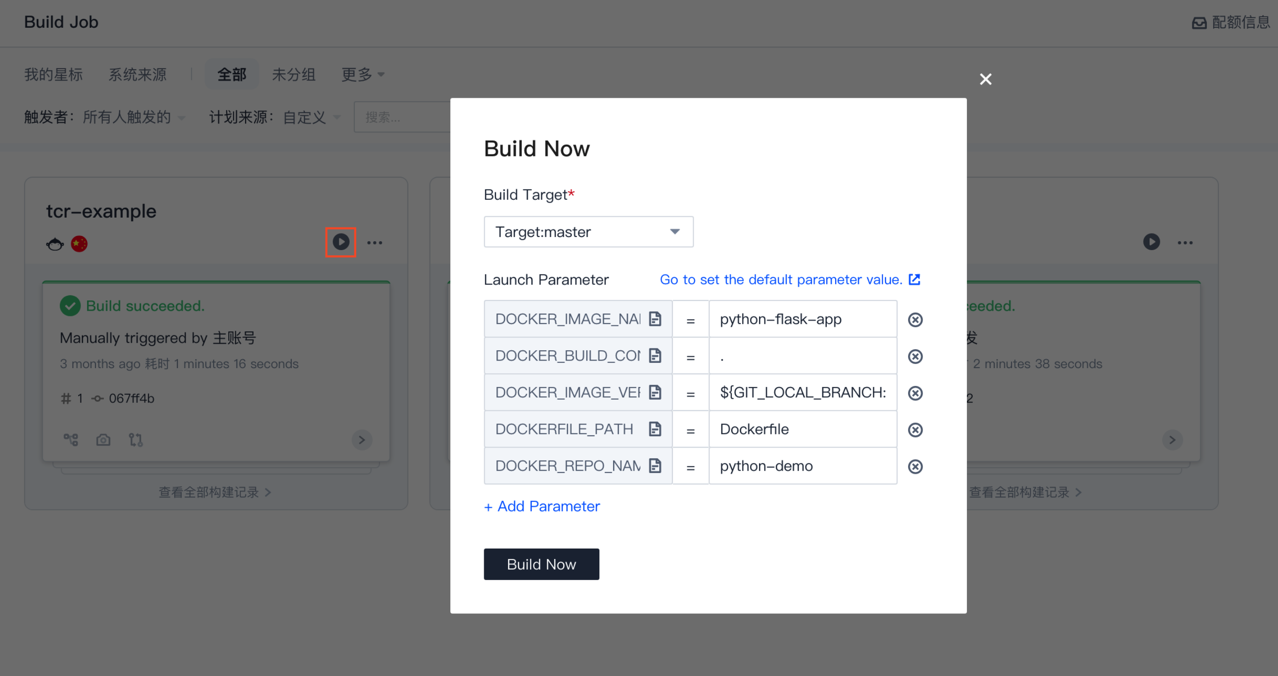Screen dimensions: 1278x676
Task: Click the Jenkins-style head icon on tcr-example
Action: click(x=55, y=244)
